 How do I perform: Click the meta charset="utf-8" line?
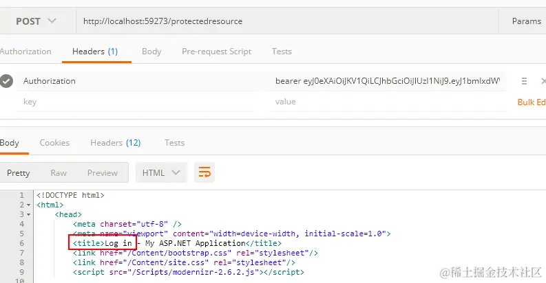click(x=127, y=224)
